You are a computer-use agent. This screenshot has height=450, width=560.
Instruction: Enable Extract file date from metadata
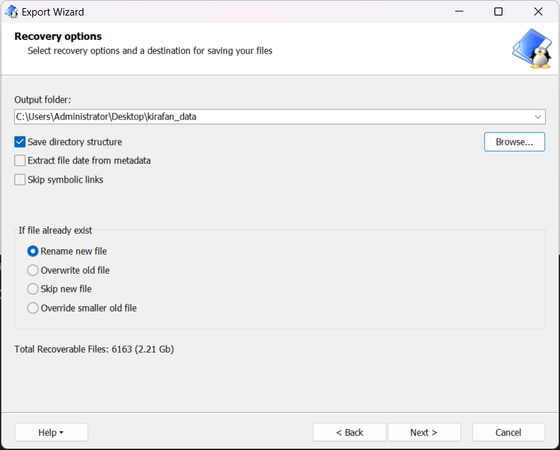(x=20, y=161)
